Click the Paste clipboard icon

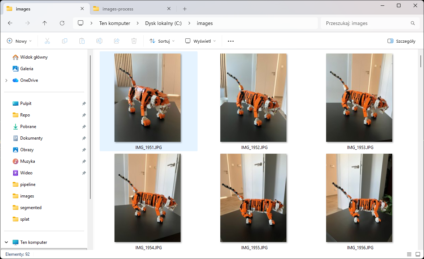click(x=82, y=41)
